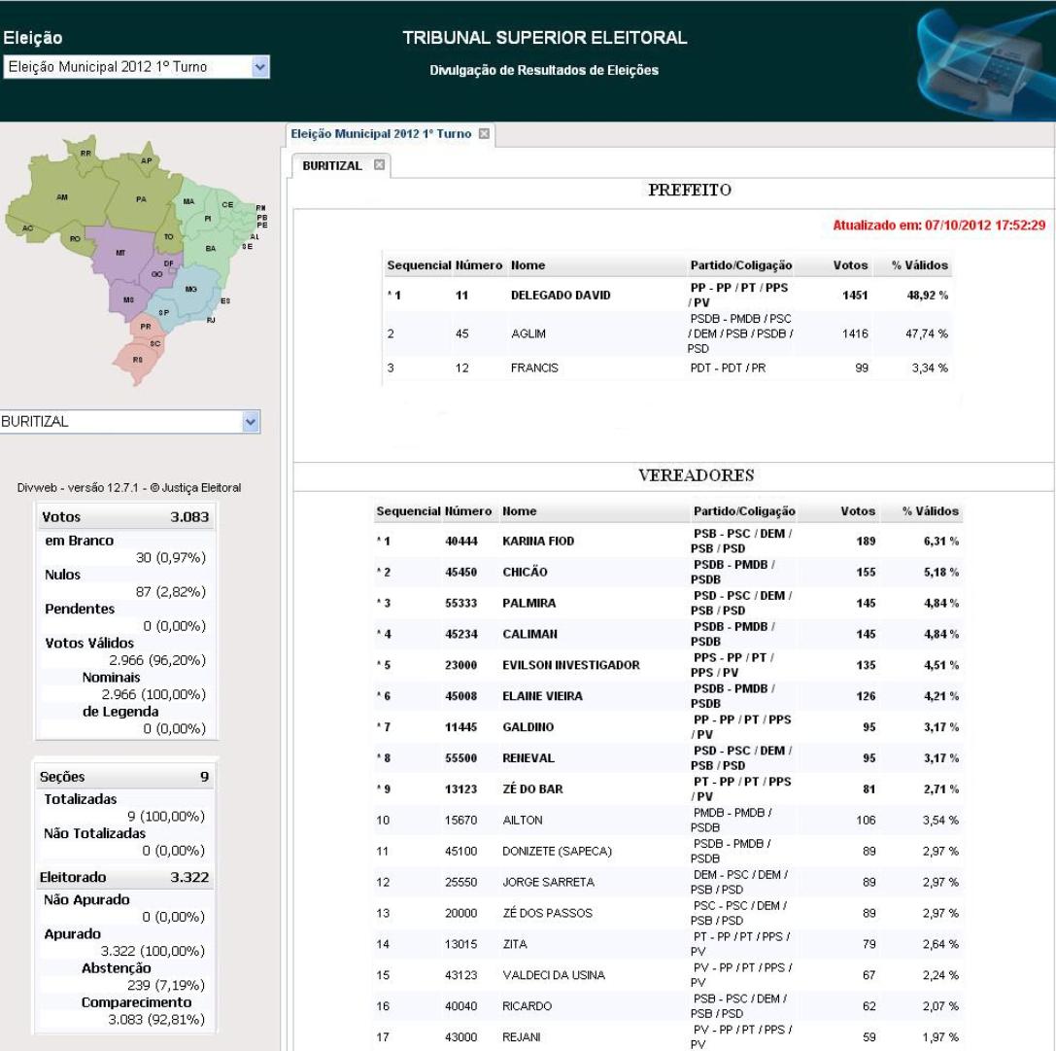Viewport: 1056px width, 1051px height.
Task: Select state PA on the map
Action: pos(141,199)
